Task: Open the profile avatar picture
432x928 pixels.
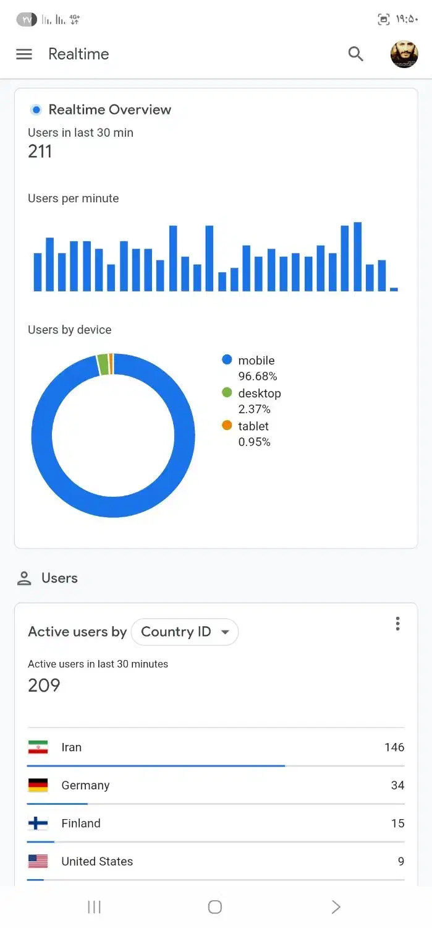Action: pyautogui.click(x=404, y=54)
